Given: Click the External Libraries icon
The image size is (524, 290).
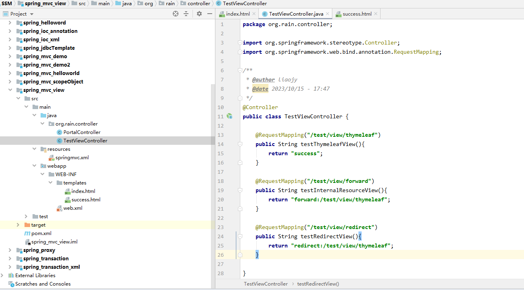Looking at the screenshot, I should (x=11, y=276).
